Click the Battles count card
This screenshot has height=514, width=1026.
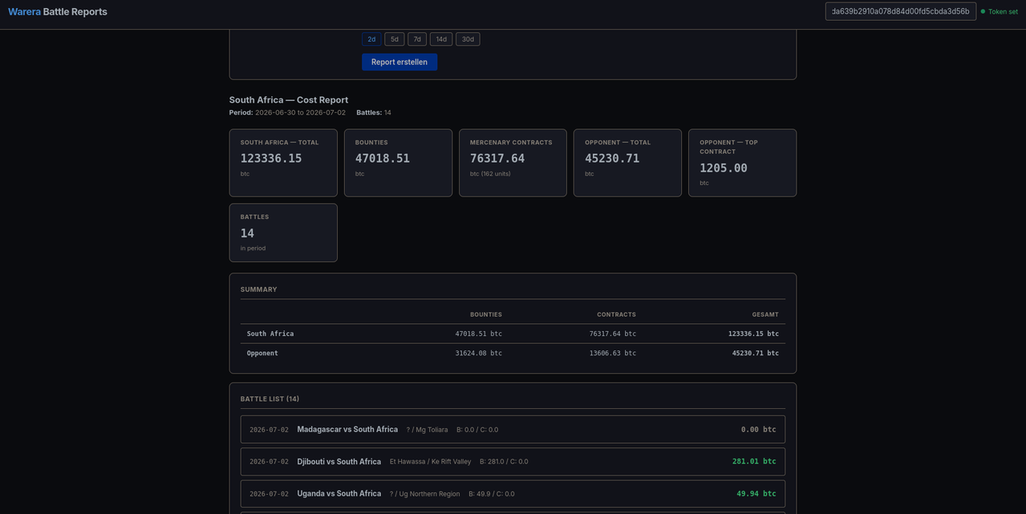coord(283,233)
